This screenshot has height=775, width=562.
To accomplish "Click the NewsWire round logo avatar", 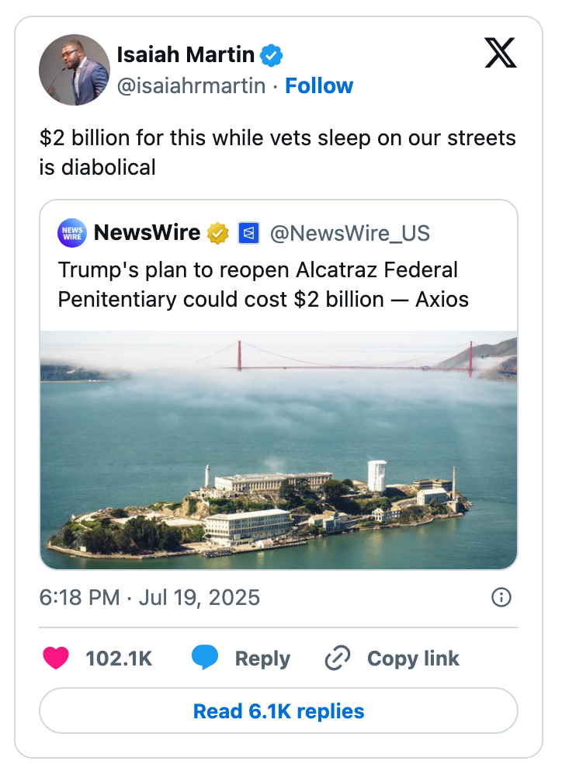I will [72, 233].
